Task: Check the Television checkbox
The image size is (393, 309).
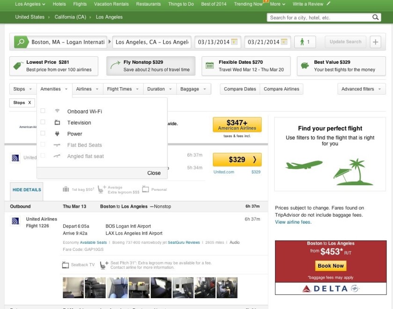Action: tap(43, 122)
